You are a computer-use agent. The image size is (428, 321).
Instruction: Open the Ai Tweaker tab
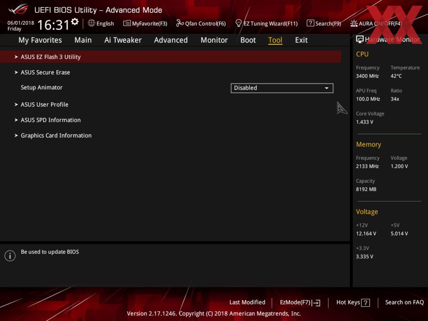[123, 40]
